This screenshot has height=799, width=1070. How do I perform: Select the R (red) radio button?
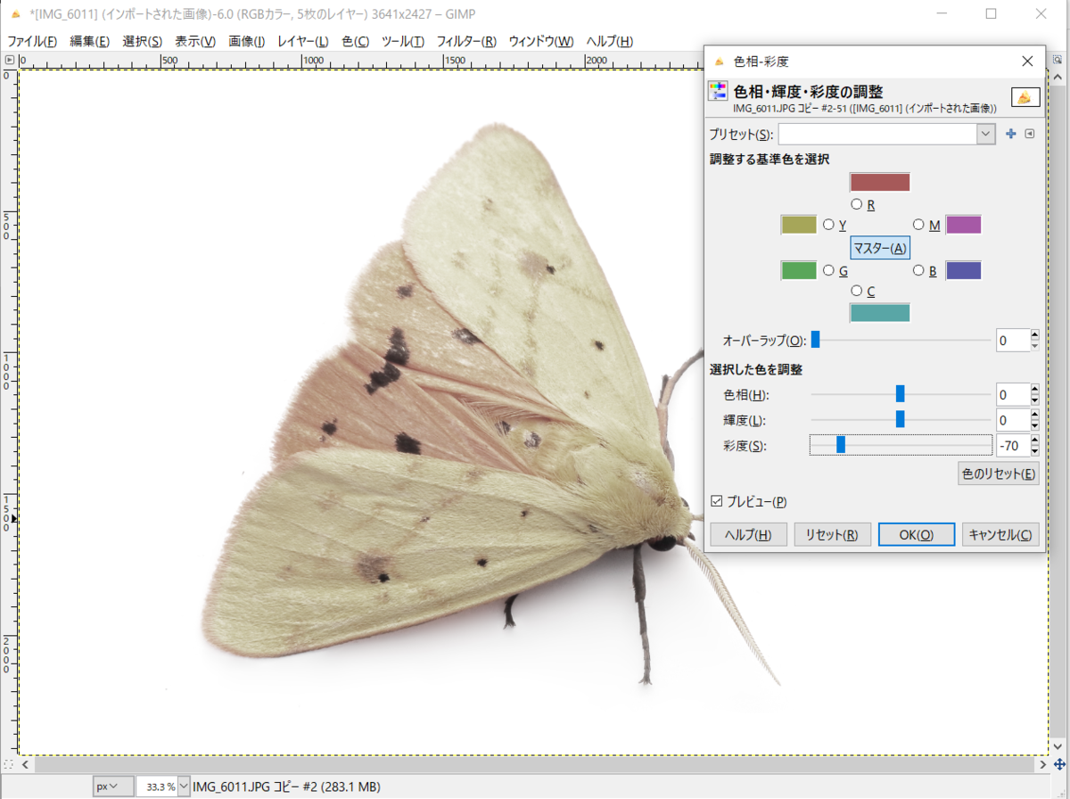pyautogui.click(x=857, y=204)
